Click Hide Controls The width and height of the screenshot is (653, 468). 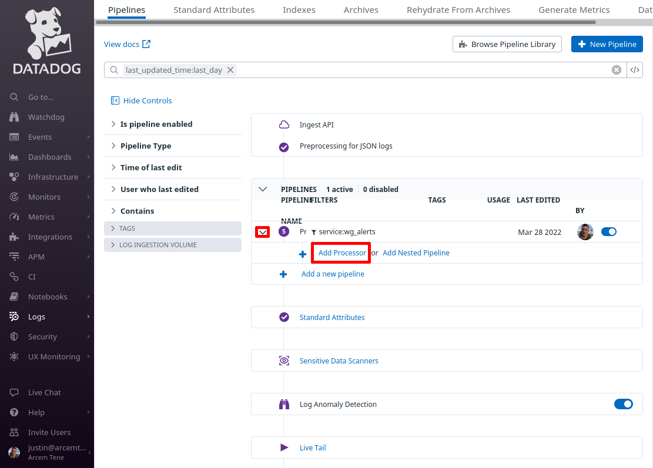pos(141,100)
